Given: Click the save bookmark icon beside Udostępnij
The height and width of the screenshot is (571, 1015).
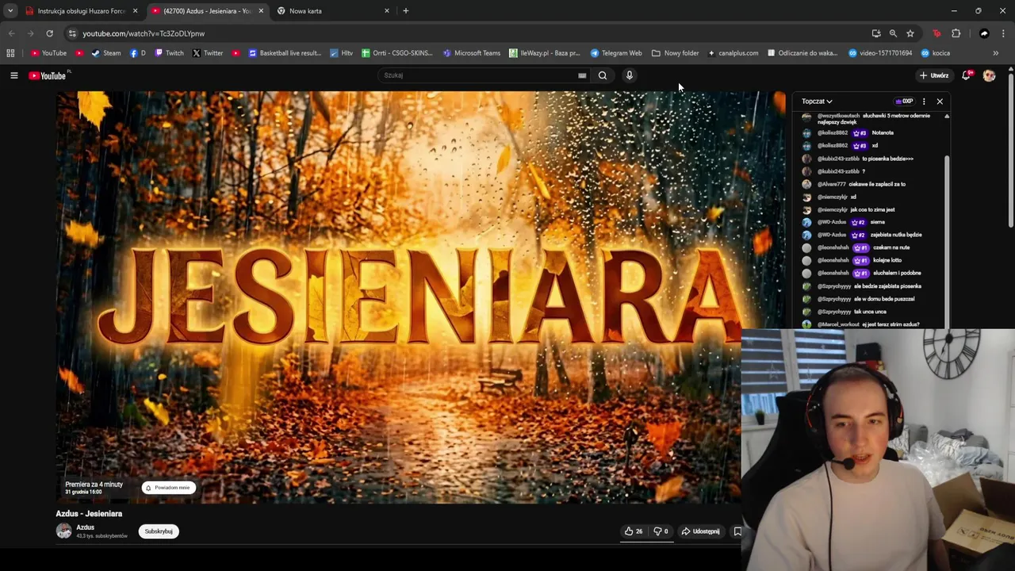Looking at the screenshot, I should click(x=737, y=531).
